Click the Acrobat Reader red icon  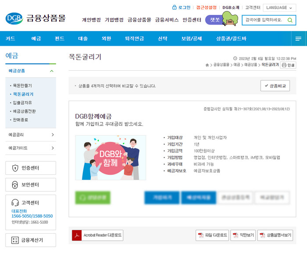[x=77, y=235]
